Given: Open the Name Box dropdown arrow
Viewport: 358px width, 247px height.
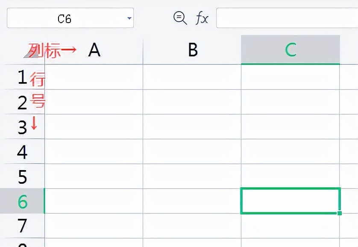Looking at the screenshot, I should coord(129,18).
